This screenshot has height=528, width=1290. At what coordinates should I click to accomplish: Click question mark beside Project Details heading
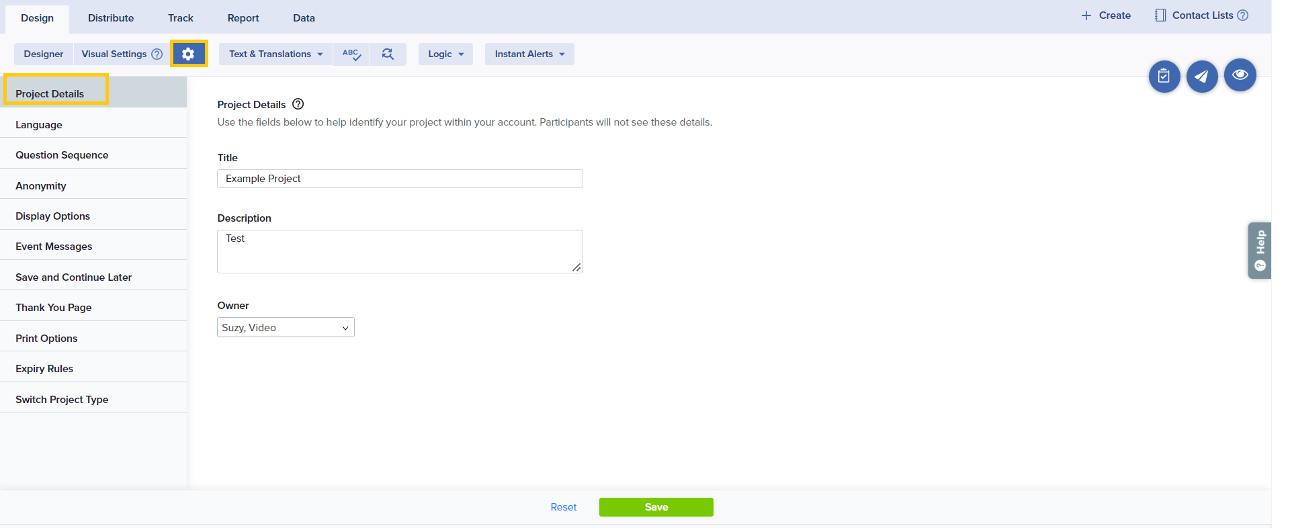(x=298, y=104)
